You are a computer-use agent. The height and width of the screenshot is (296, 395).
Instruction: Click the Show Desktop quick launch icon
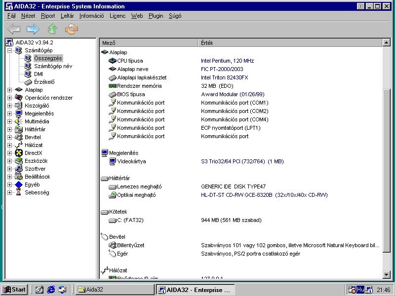[39, 290]
